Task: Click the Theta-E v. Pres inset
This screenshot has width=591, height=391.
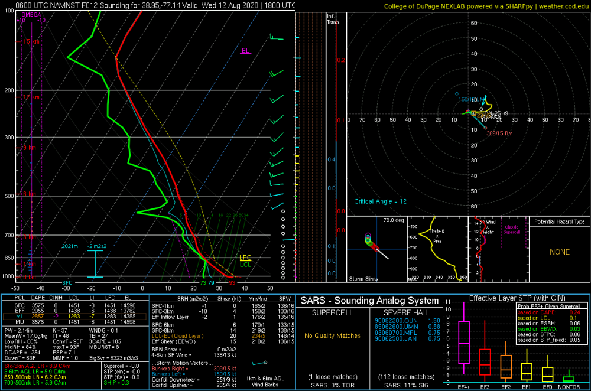Action: (437, 249)
